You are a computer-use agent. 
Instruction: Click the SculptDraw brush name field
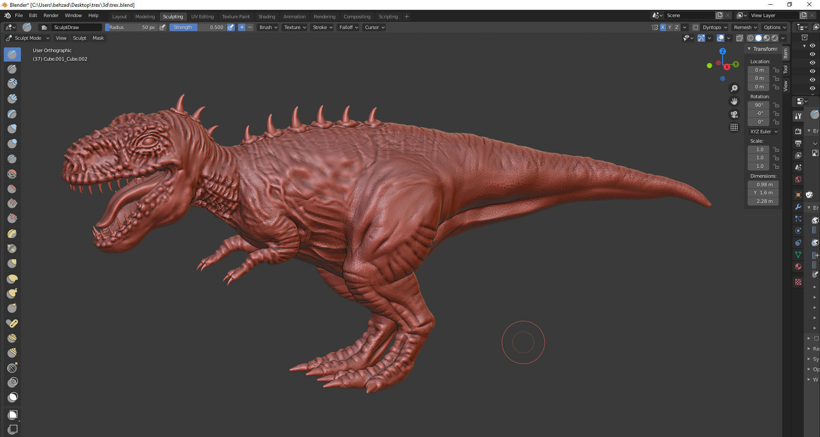tap(77, 27)
